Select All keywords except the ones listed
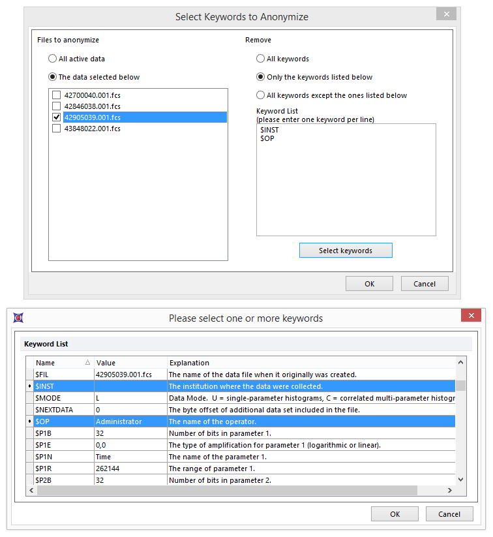 tap(261, 95)
